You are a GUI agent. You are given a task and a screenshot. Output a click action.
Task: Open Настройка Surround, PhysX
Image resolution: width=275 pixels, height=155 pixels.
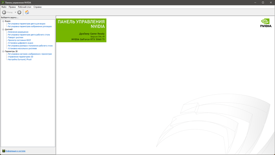[20, 59]
